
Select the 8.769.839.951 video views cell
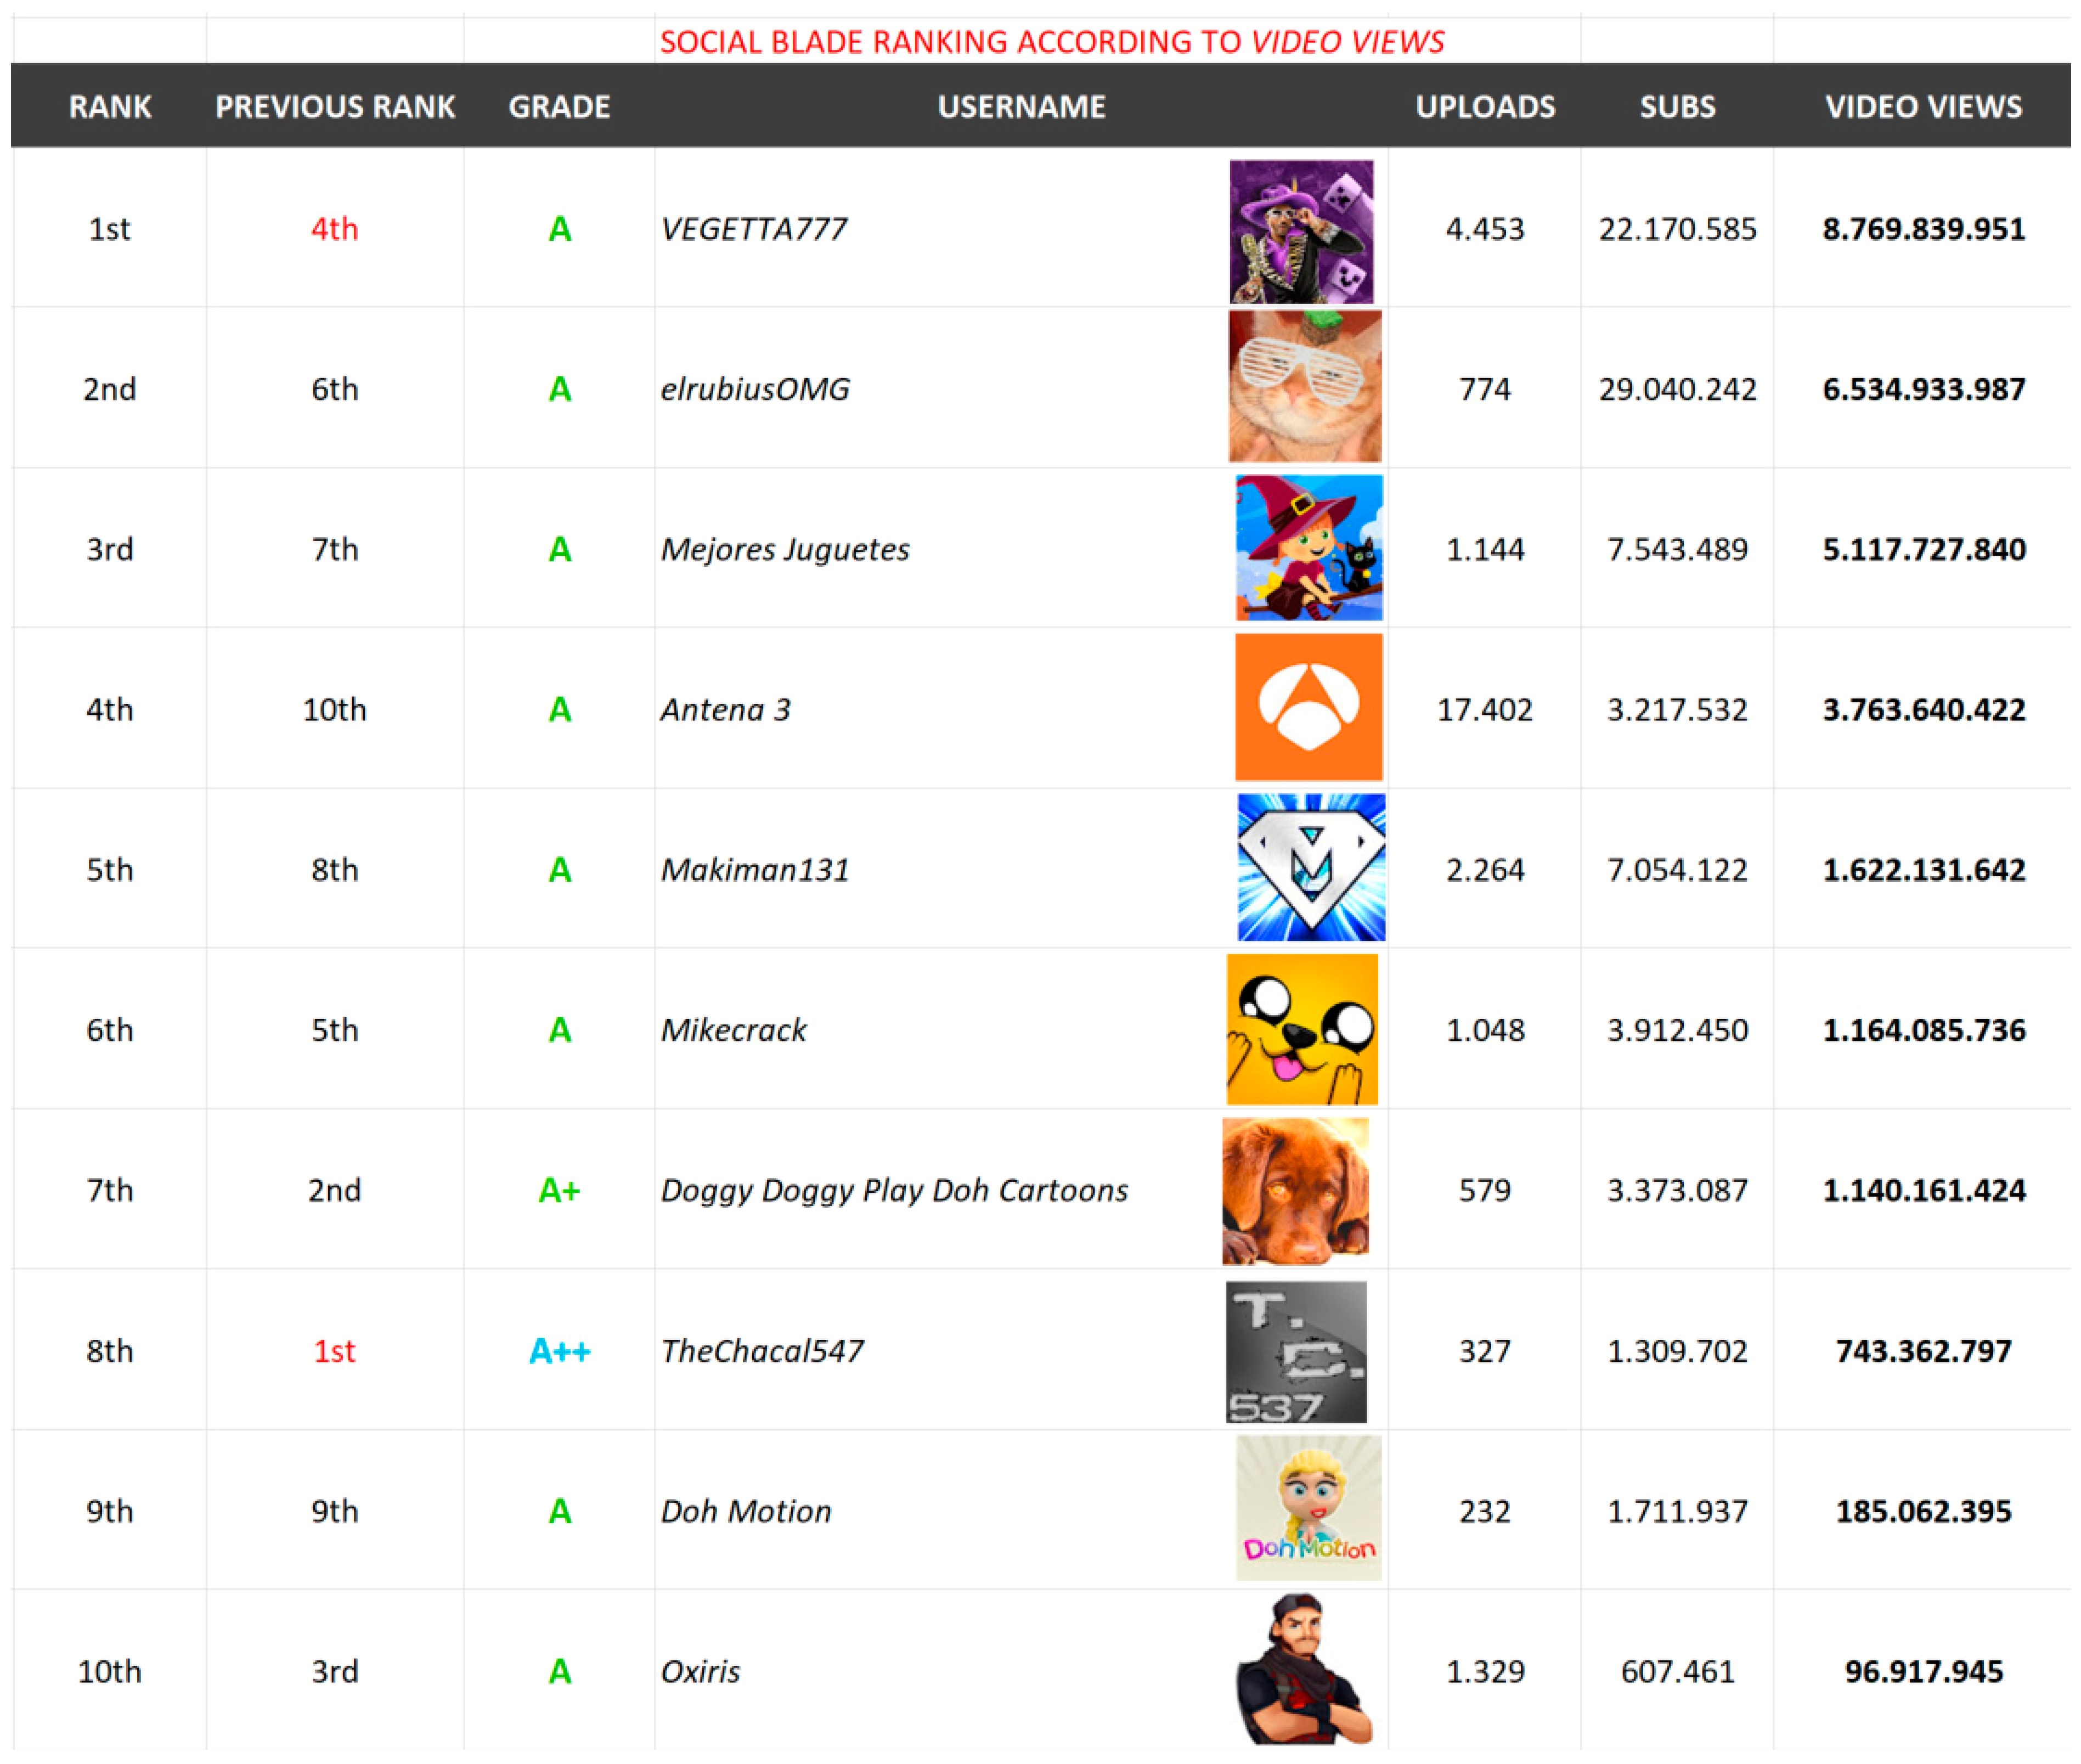pyautogui.click(x=1922, y=229)
